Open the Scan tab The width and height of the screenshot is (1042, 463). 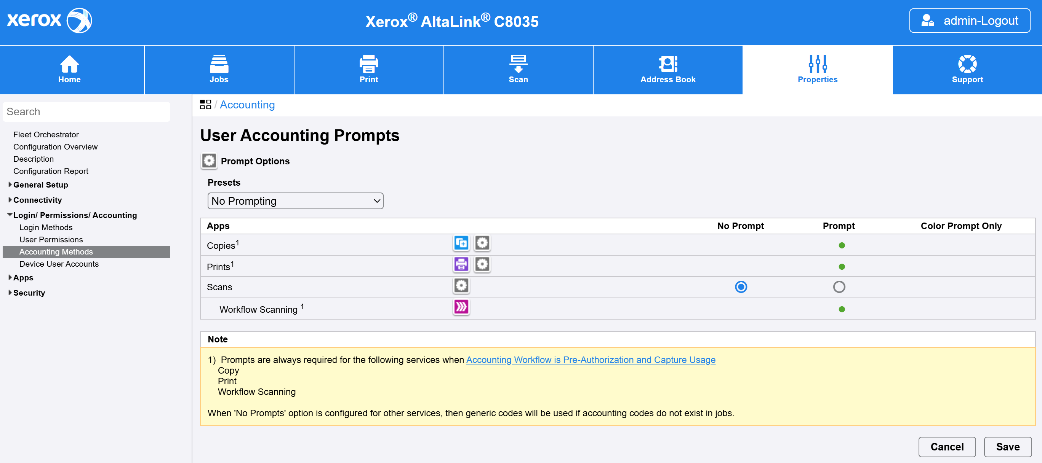click(518, 70)
